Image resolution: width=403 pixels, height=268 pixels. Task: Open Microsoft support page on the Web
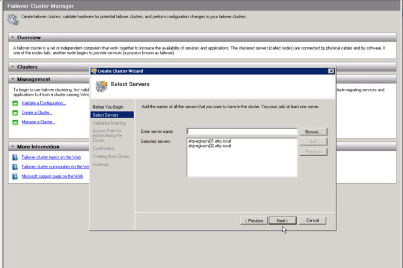[52, 176]
